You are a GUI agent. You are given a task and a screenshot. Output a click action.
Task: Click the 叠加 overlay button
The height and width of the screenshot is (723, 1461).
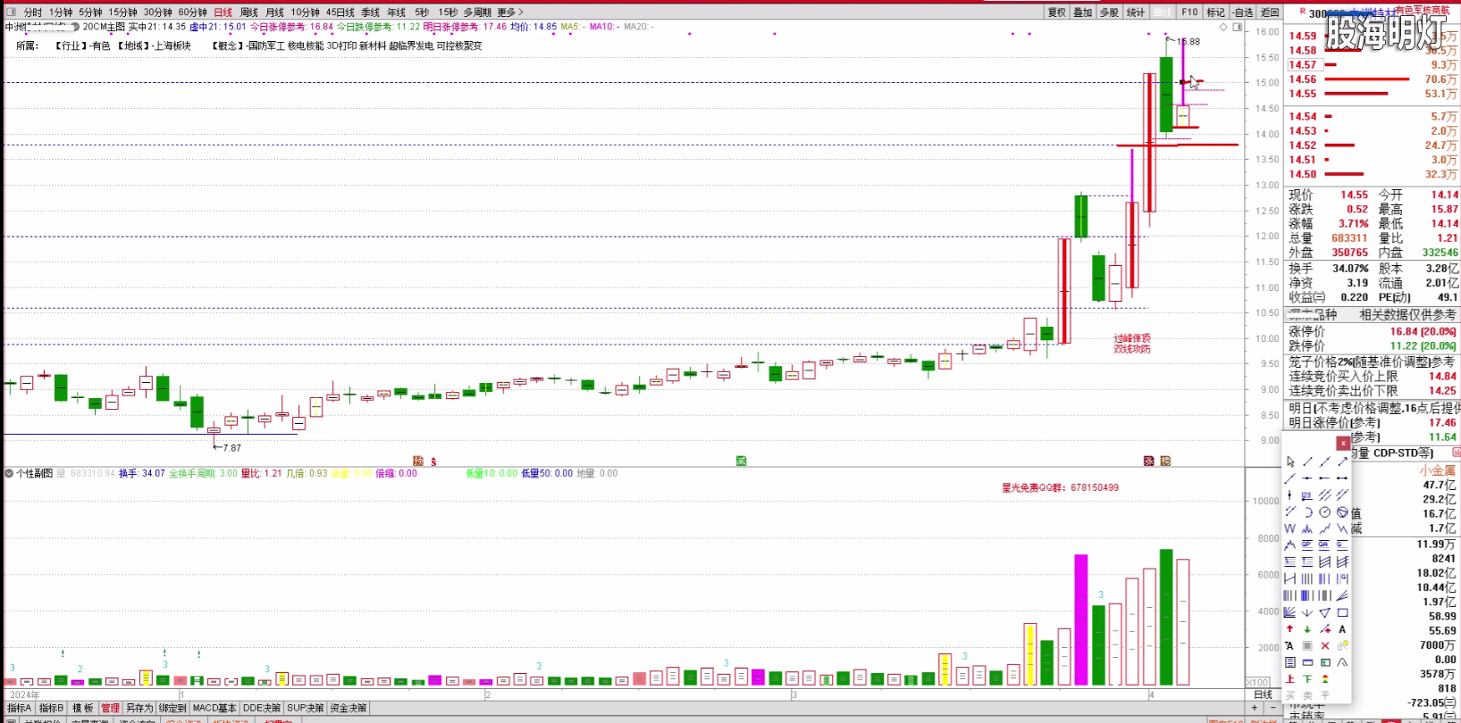1083,12
